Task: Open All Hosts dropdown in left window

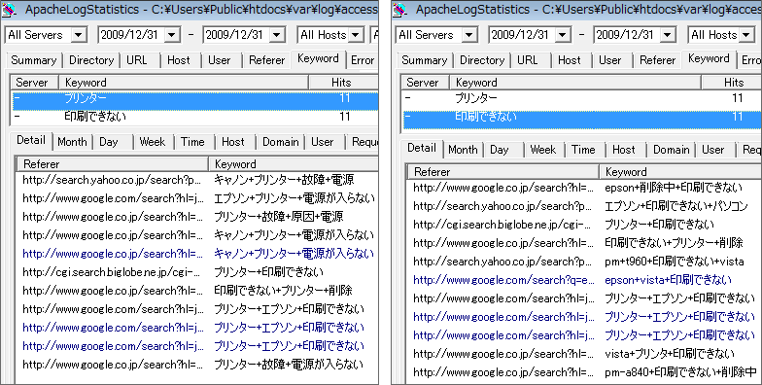Action: tap(356, 35)
